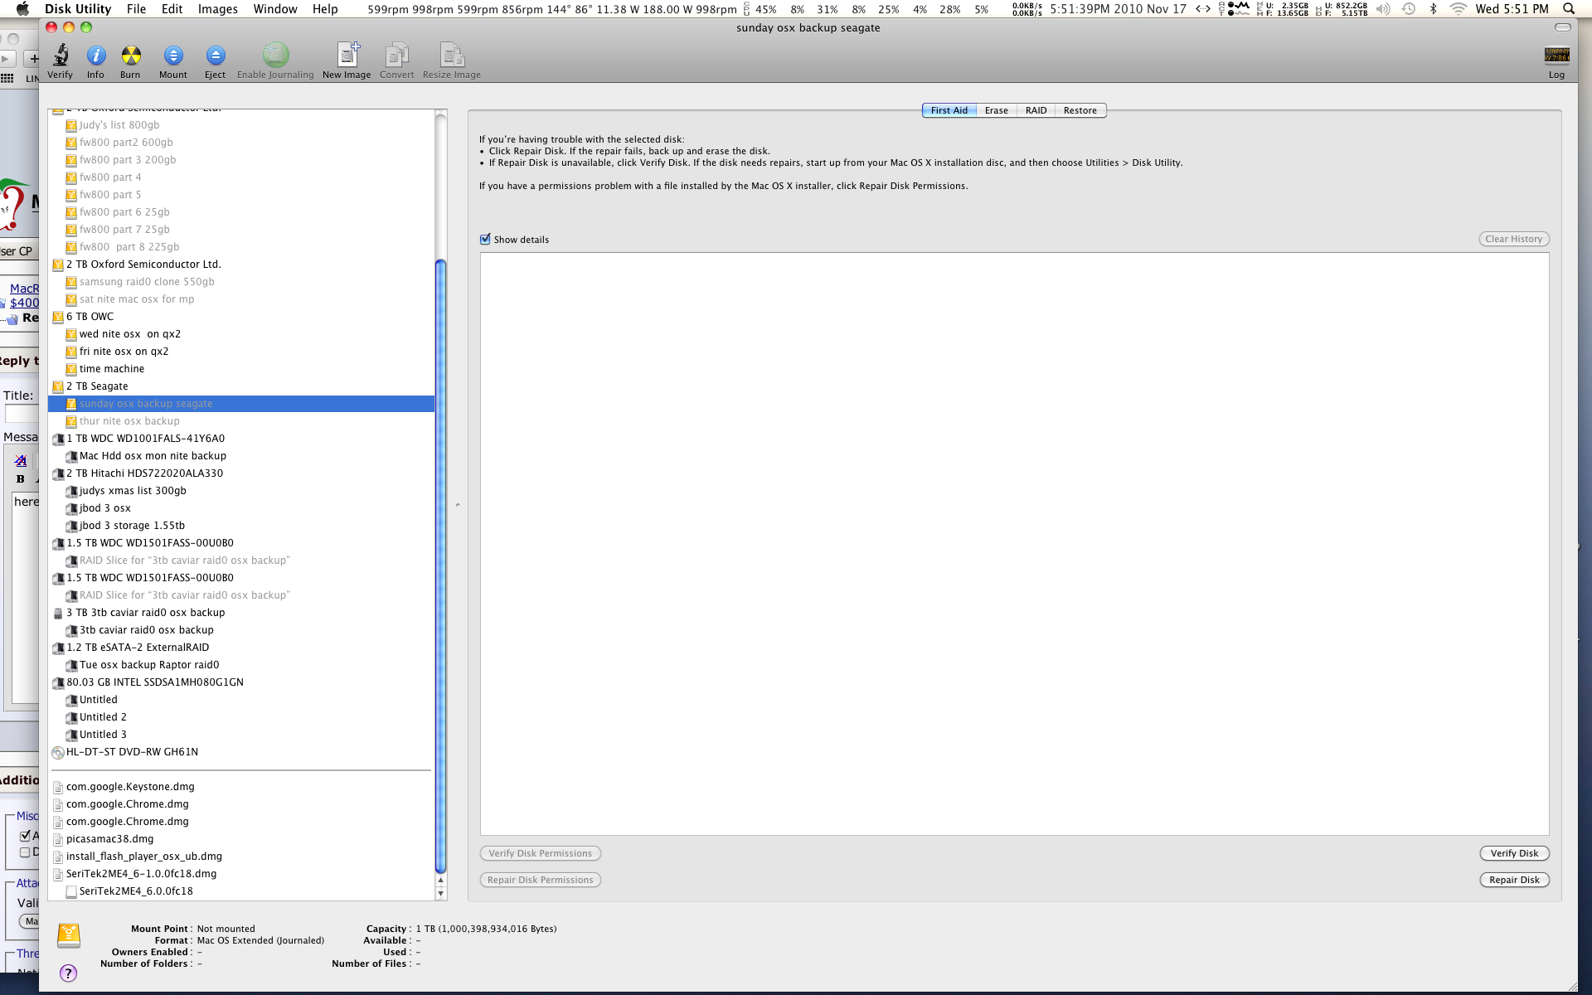The image size is (1592, 995).
Task: Click the picasamac38.dmg disk image icon
Action: [x=58, y=839]
